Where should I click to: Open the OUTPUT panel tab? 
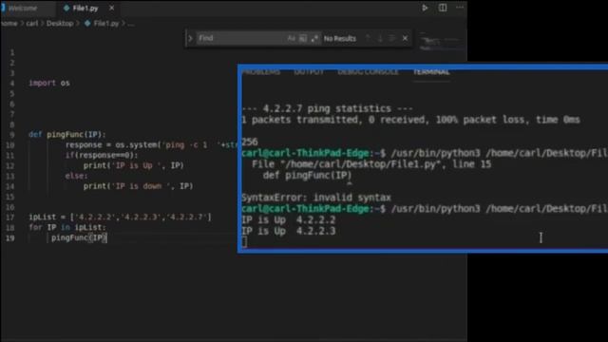coord(309,72)
